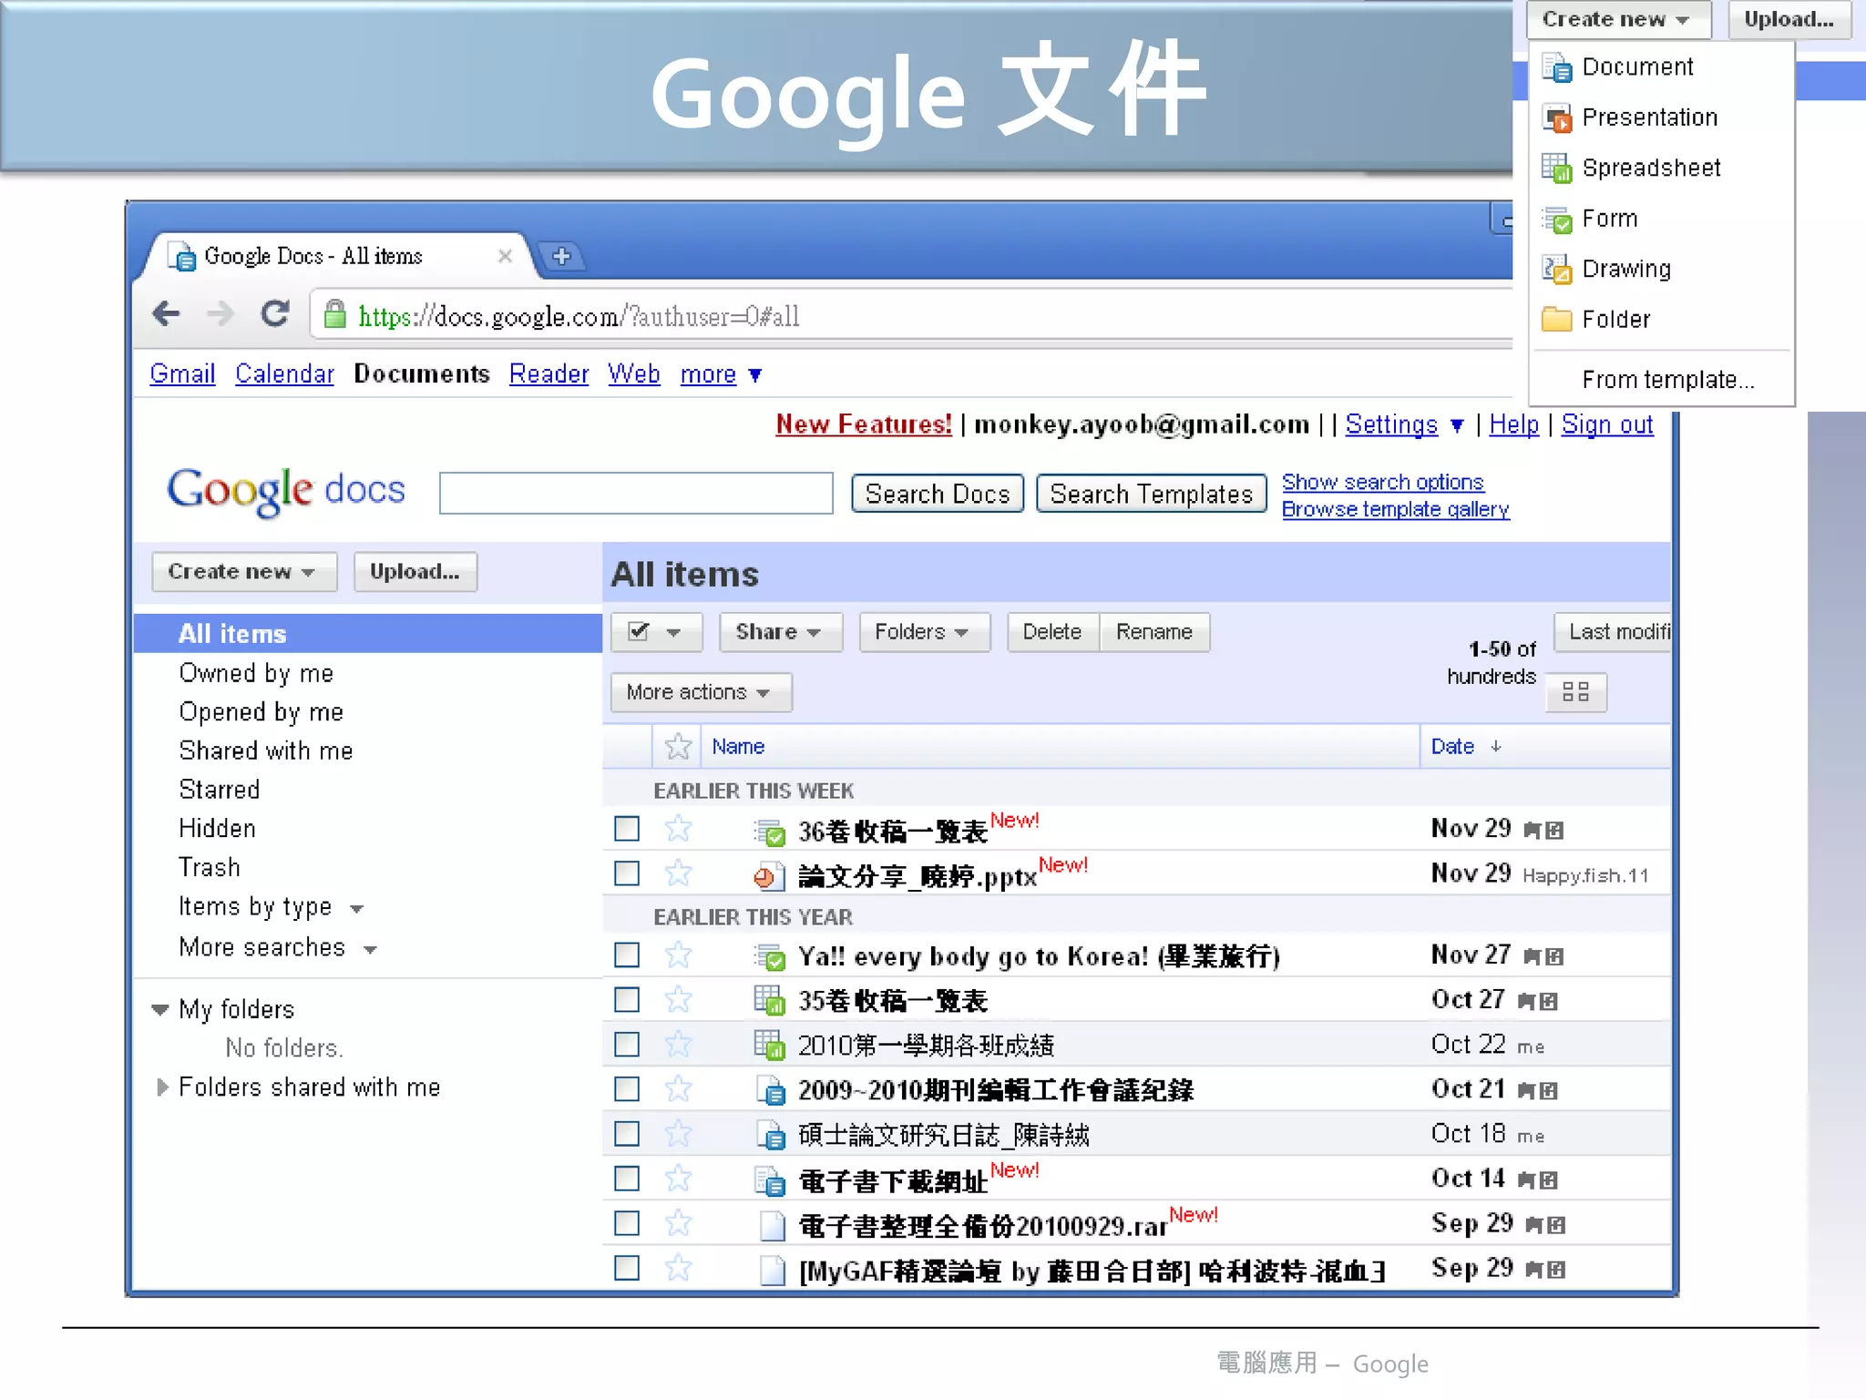Image resolution: width=1866 pixels, height=1399 pixels.
Task: Go back with the browser back arrow
Action: [x=166, y=314]
